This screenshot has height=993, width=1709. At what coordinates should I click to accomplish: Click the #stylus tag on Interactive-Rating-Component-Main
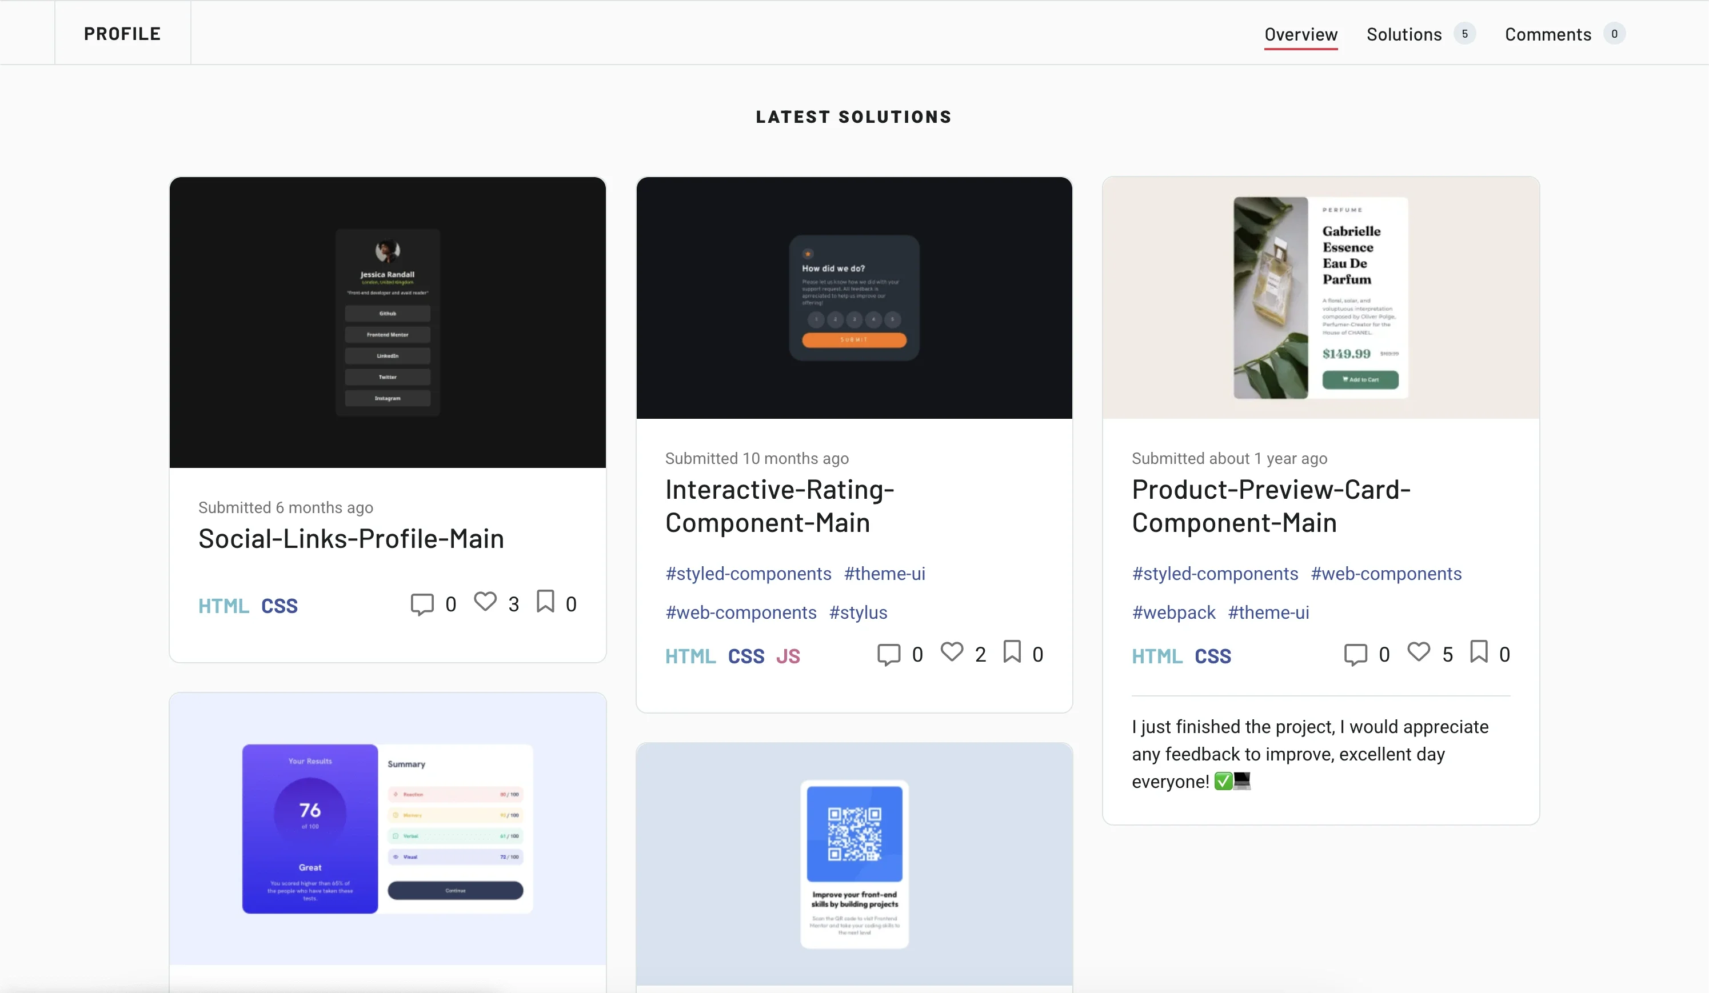tap(857, 612)
